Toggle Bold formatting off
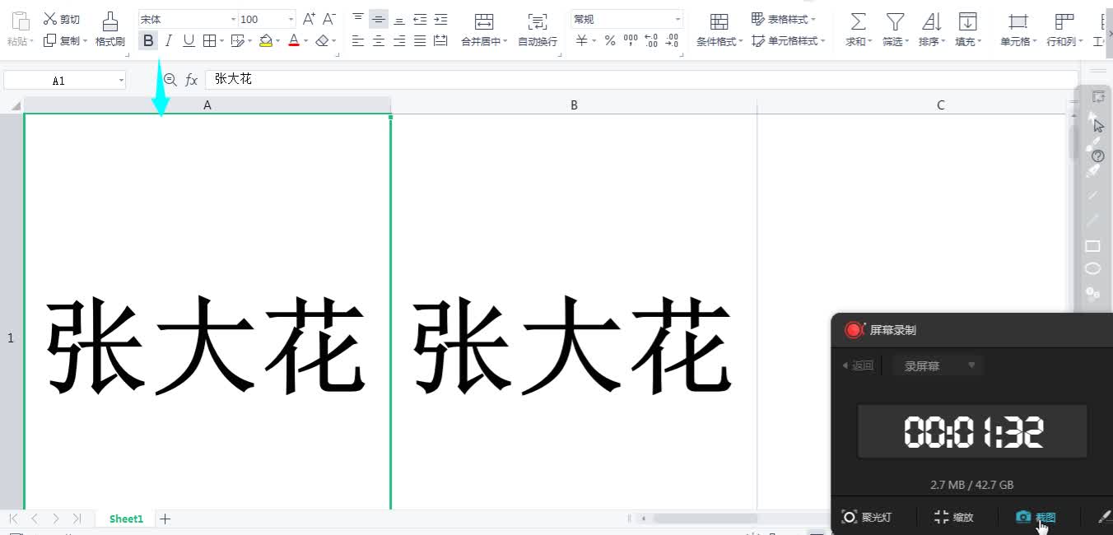The height and width of the screenshot is (535, 1113). pyautogui.click(x=148, y=40)
